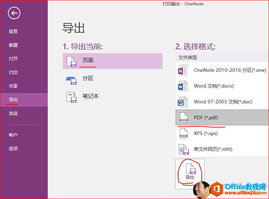Open the 信息 (Info) menu item
Screen dimensions: 269x199
13,32
